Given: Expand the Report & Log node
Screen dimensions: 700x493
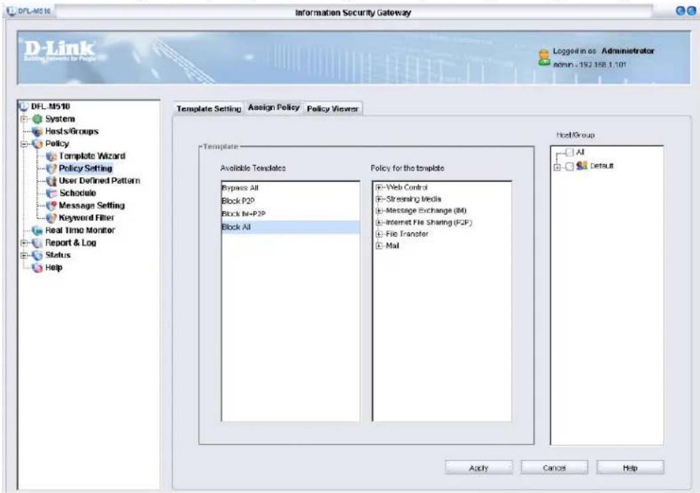Looking at the screenshot, I should (x=24, y=243).
